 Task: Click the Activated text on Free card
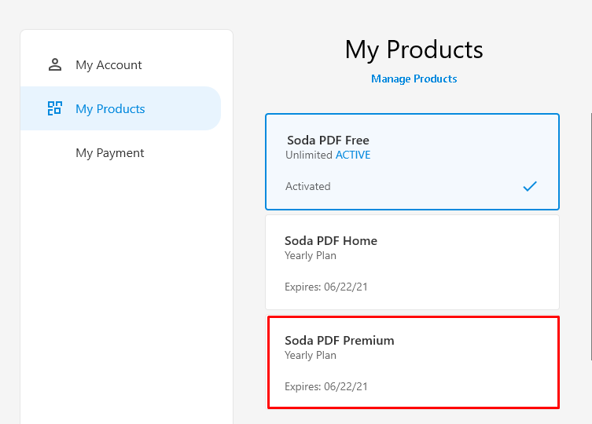(307, 186)
